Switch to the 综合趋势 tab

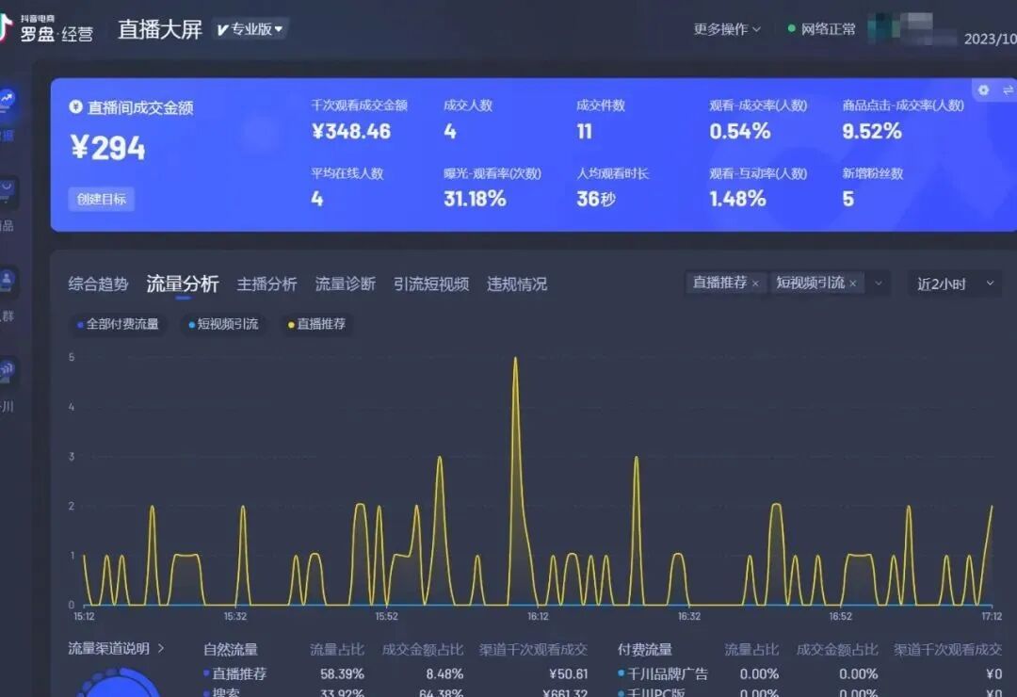98,284
